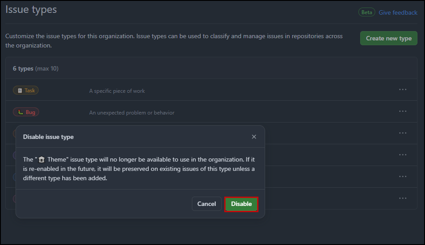Open the Give feedback link
Image resolution: width=425 pixels, height=245 pixels.
pyautogui.click(x=398, y=12)
